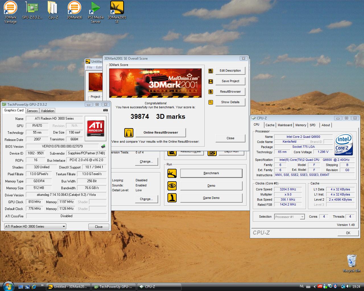Viewport: 364px width, 291px height.
Task: Open the GPU selection dropdown in GPU-Z
Action: (35, 226)
